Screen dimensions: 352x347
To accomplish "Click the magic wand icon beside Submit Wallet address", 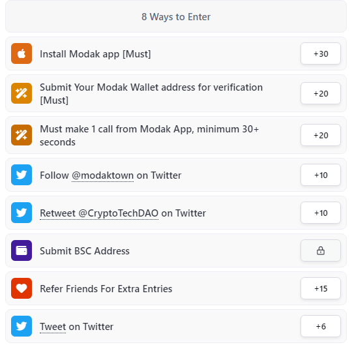I will click(x=22, y=93).
